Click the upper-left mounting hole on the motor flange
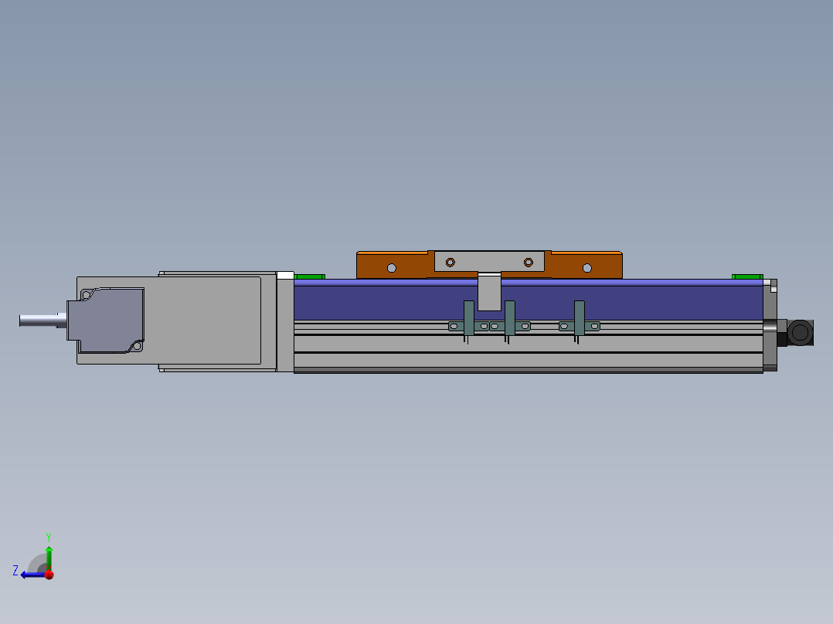Screen dimensions: 833x624 pyautogui.click(x=86, y=293)
